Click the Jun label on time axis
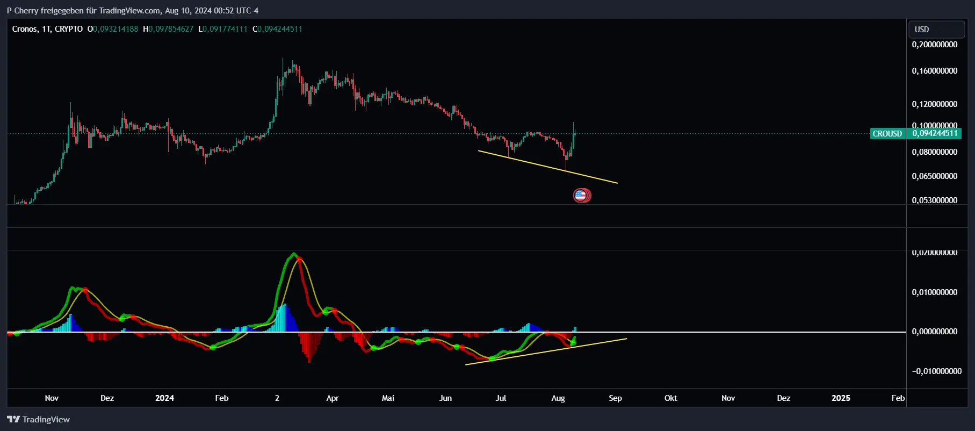 coord(445,398)
